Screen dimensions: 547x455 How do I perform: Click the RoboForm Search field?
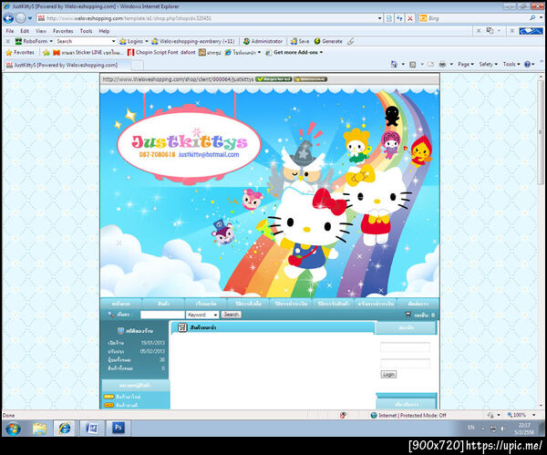tap(83, 41)
